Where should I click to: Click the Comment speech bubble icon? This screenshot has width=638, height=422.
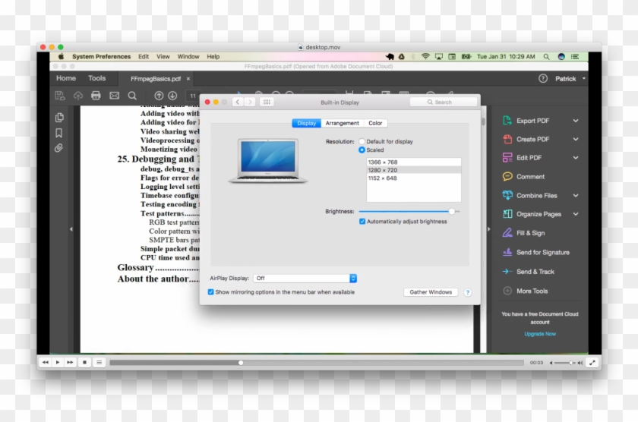(507, 176)
